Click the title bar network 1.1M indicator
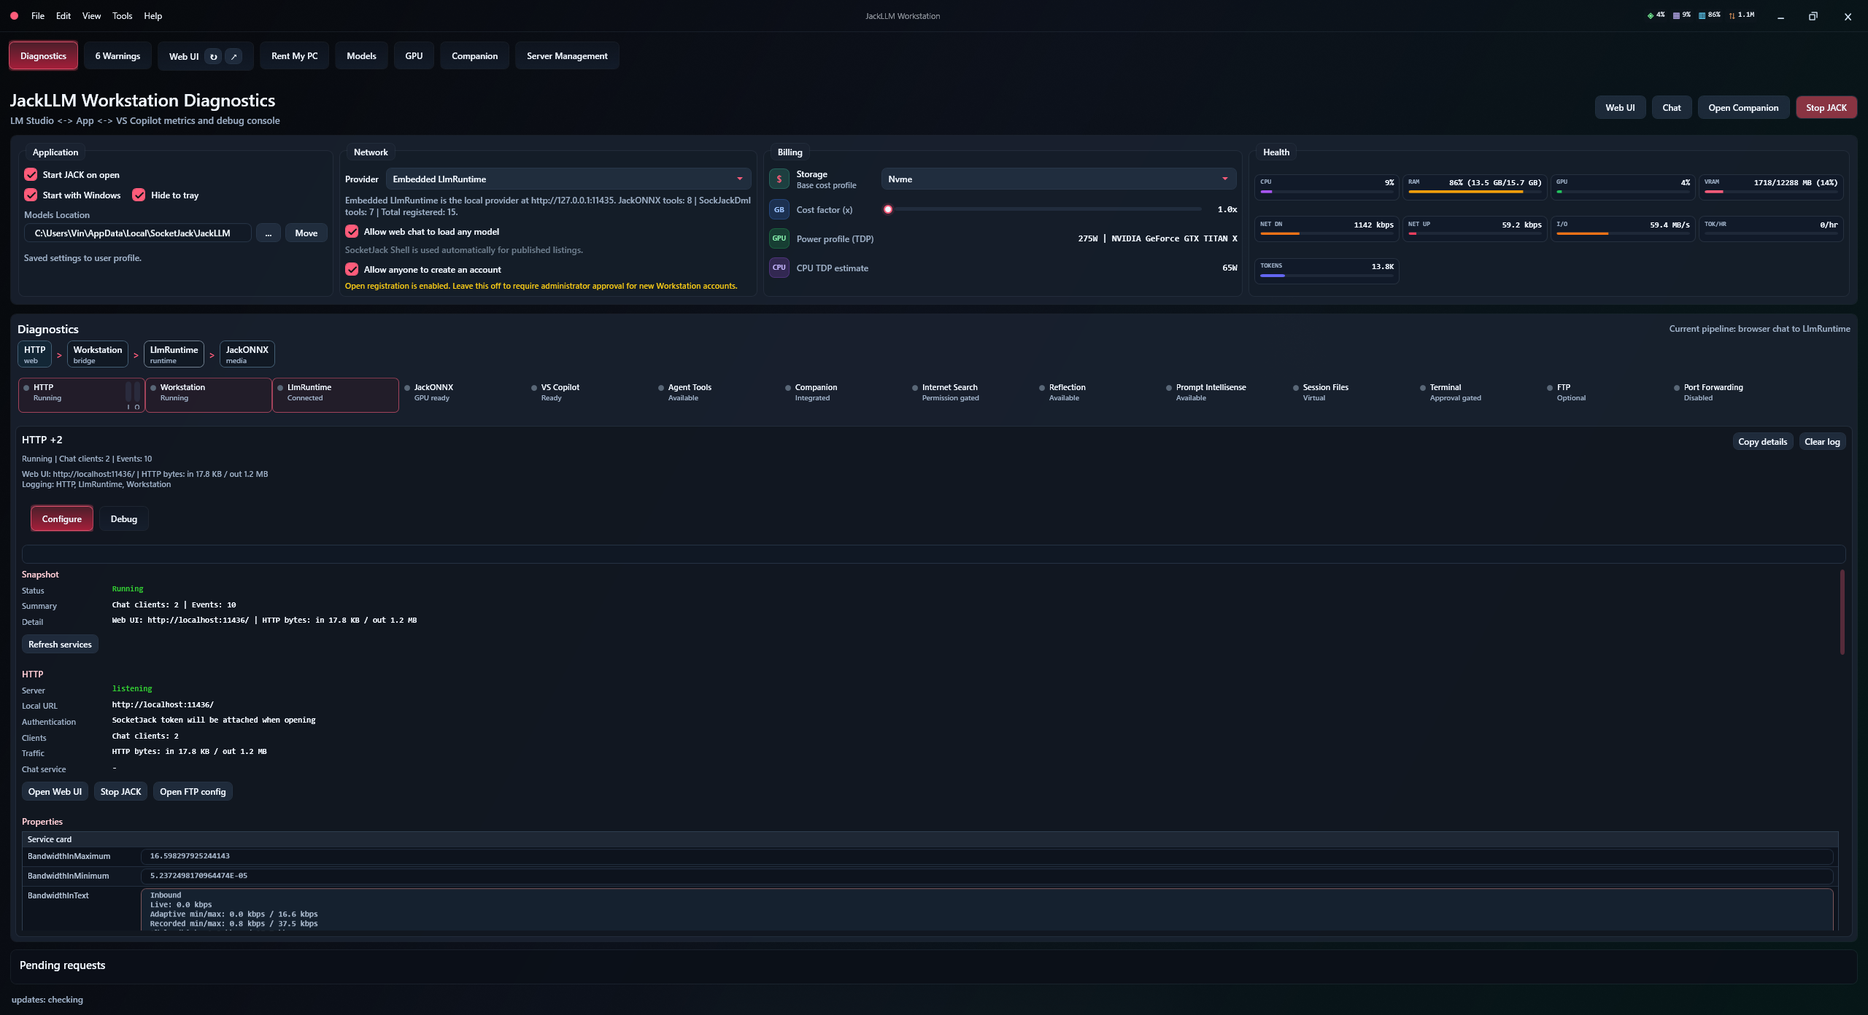1868x1015 pixels. tap(1741, 15)
